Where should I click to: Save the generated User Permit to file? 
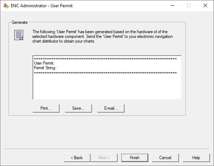coord(78,108)
